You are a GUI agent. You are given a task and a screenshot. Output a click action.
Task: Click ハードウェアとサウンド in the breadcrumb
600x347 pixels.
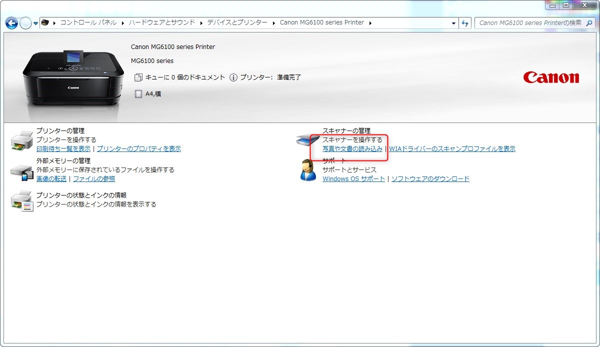(162, 22)
